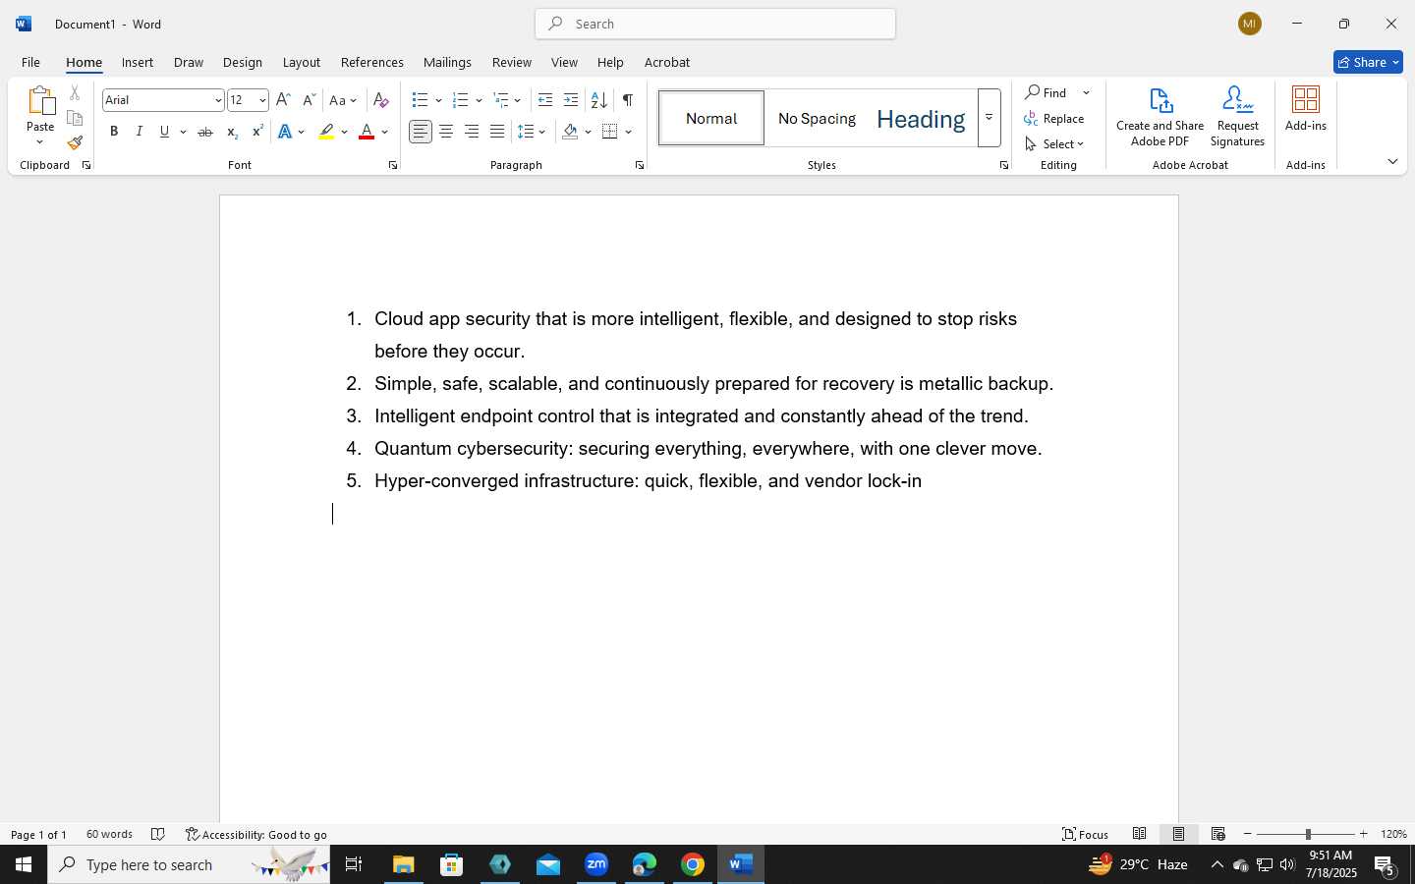Activate the Format Painter brush
1415x884 pixels.
[x=75, y=143]
